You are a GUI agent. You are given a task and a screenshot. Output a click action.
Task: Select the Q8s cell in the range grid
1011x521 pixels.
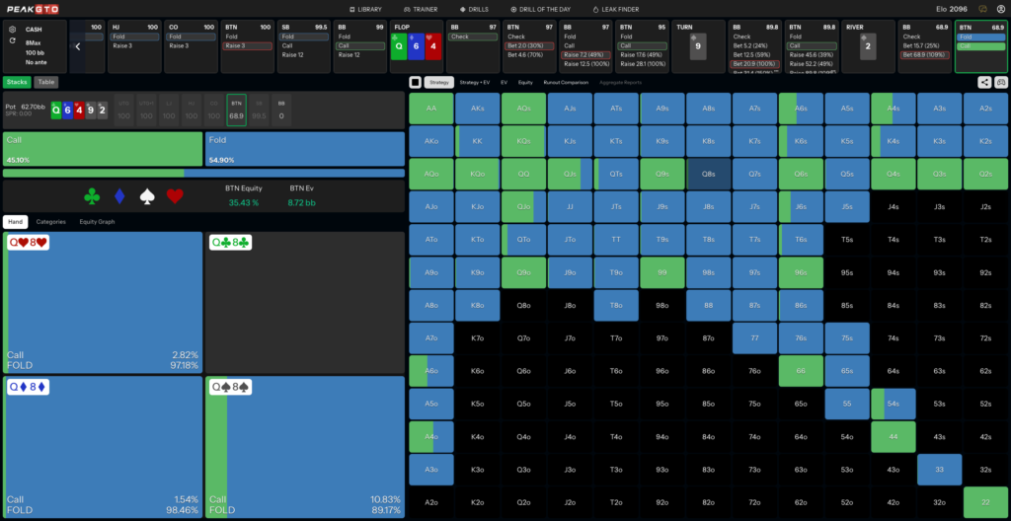tap(708, 174)
